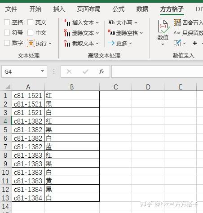Click the pencil edit icon in 数值录入

(177, 43)
